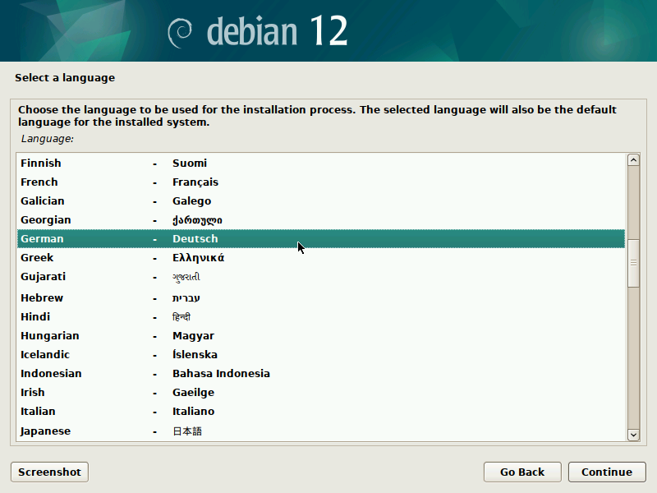Viewport: 657px width, 493px height.
Task: Click the Go Back button
Action: pos(522,472)
